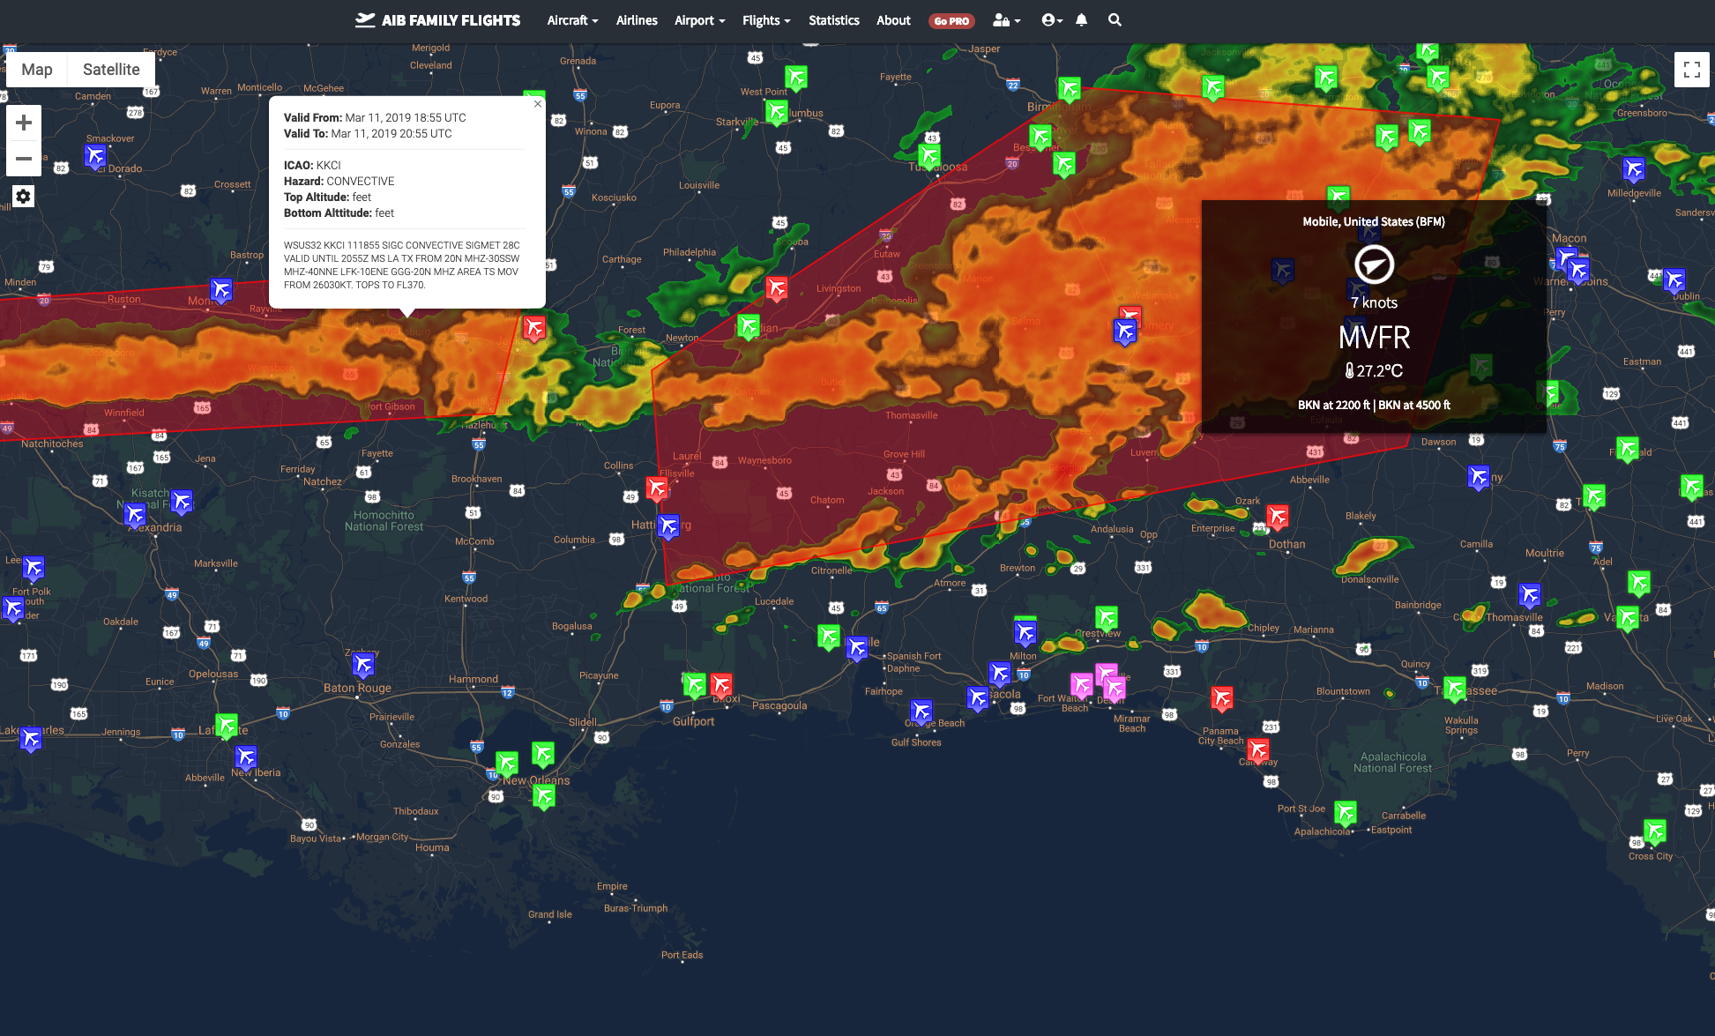Toggle fullscreen map view

(x=1691, y=70)
